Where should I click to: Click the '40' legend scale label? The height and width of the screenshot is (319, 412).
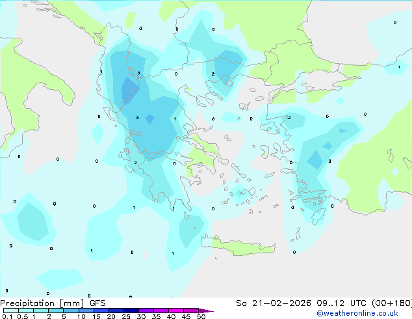click(171, 316)
